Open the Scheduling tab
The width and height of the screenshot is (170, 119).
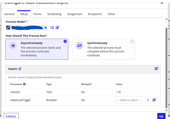[x=54, y=14]
